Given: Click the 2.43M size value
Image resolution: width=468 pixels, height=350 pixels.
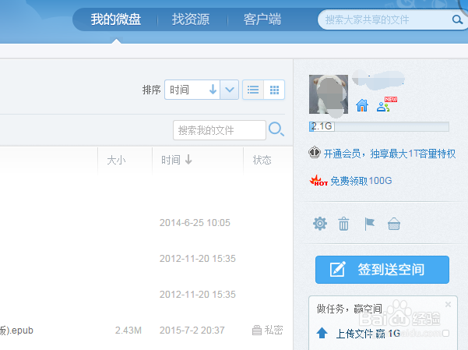Looking at the screenshot, I should (x=128, y=331).
